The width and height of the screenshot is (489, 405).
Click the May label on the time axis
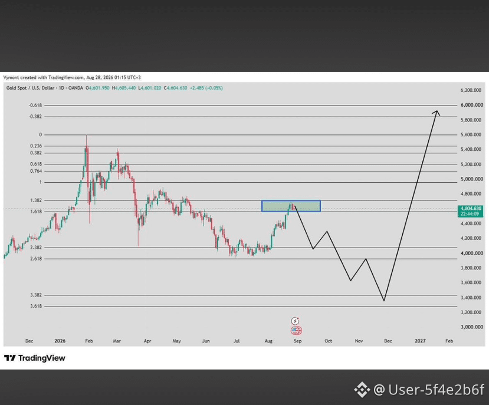pos(177,341)
